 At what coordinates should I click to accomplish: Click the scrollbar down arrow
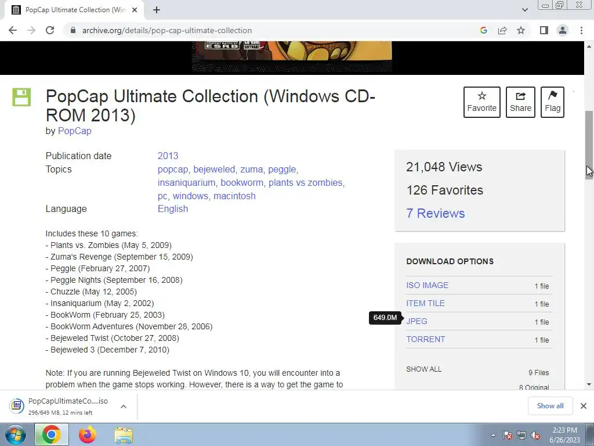(589, 384)
